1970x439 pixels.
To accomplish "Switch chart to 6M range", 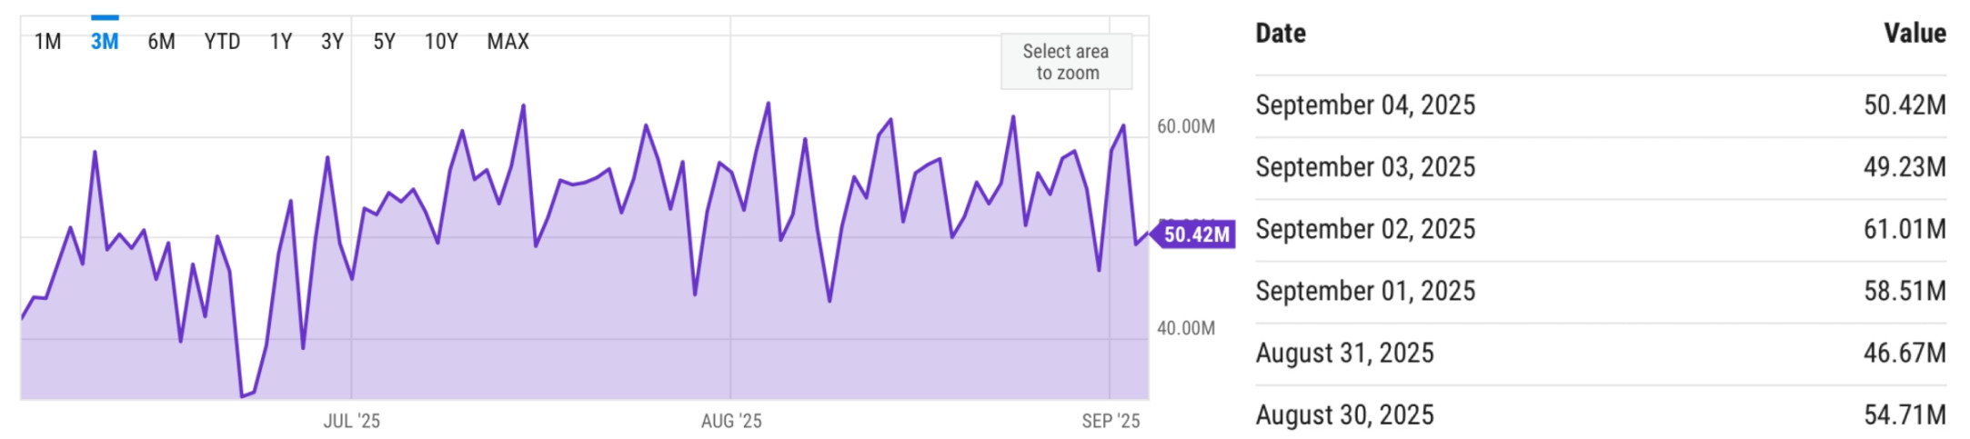I will [161, 42].
